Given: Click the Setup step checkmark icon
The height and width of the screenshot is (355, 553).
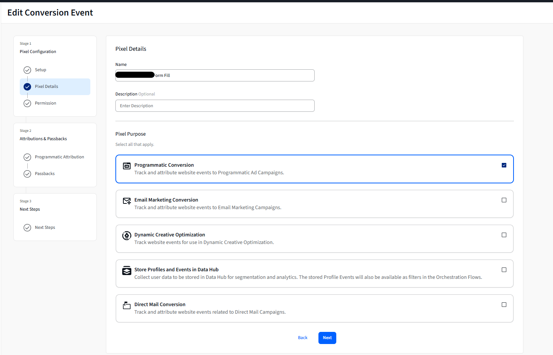Looking at the screenshot, I should (27, 70).
